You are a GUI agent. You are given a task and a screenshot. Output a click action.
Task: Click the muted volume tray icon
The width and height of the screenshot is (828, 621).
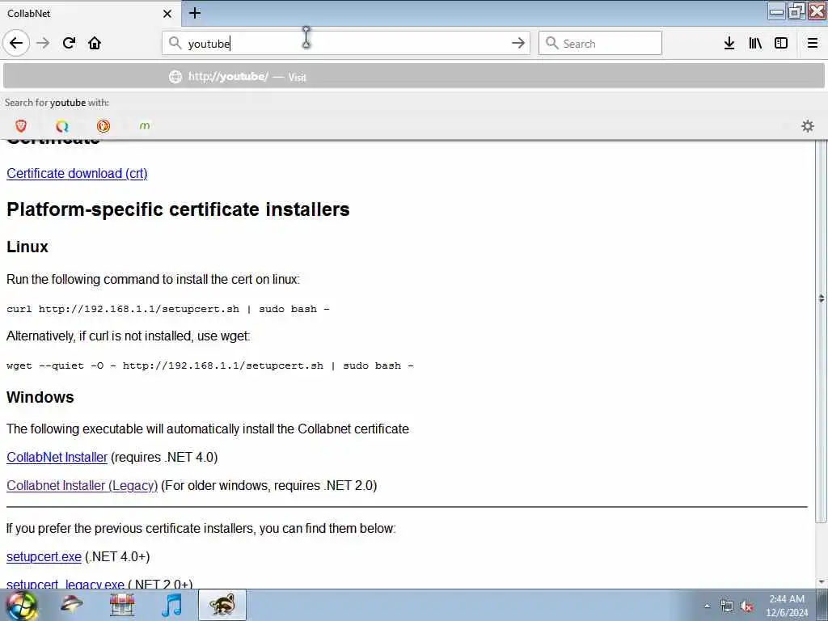[x=746, y=606]
